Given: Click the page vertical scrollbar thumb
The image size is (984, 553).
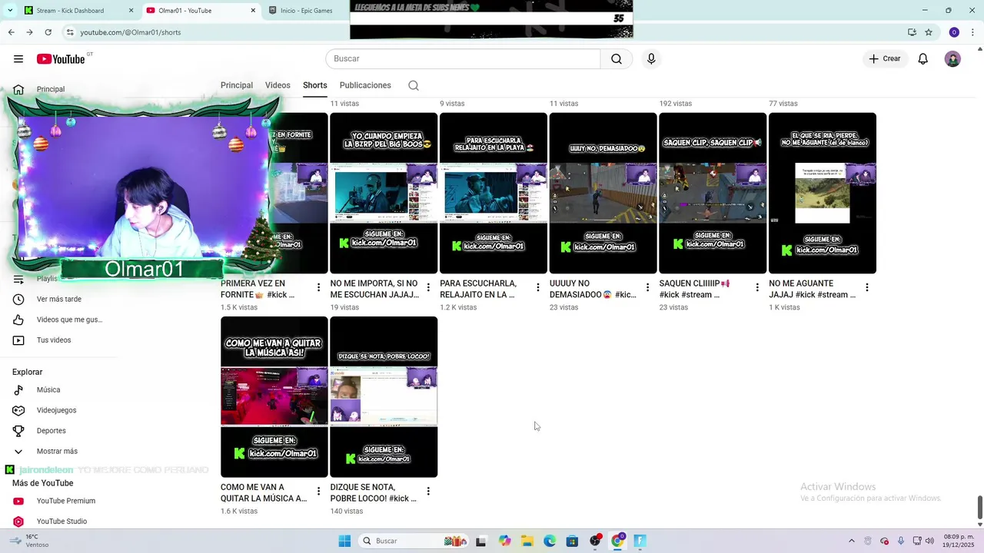Looking at the screenshot, I should click(979, 508).
